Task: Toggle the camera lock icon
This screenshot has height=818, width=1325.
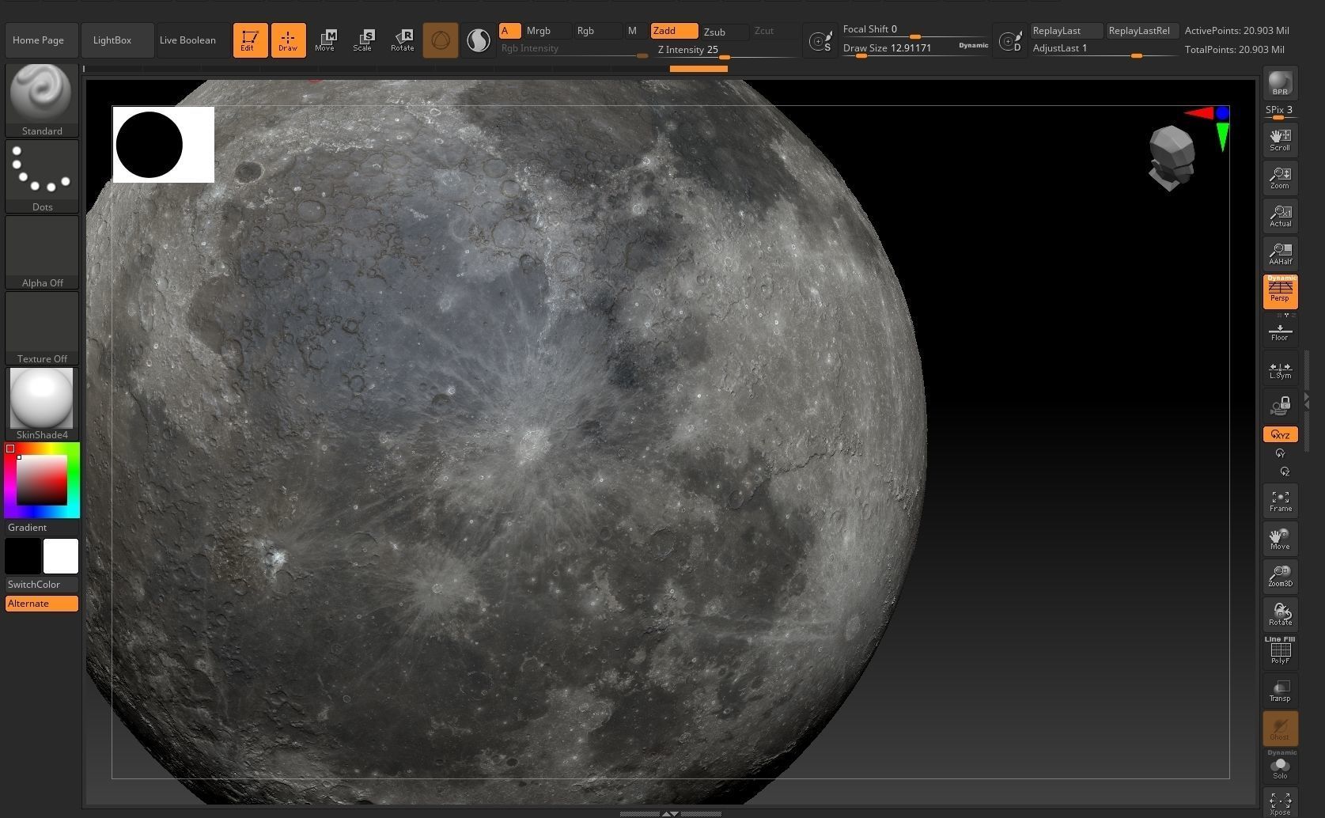Action: (x=1280, y=407)
